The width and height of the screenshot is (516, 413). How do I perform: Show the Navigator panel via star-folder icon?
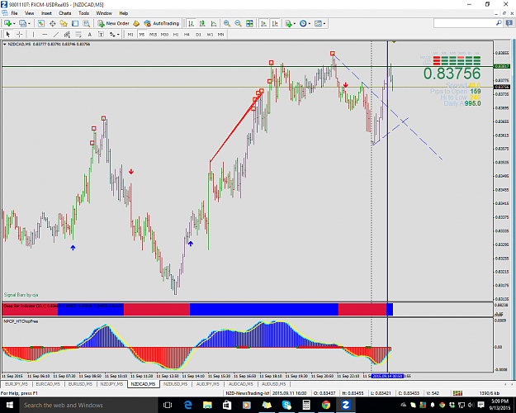tap(64, 23)
